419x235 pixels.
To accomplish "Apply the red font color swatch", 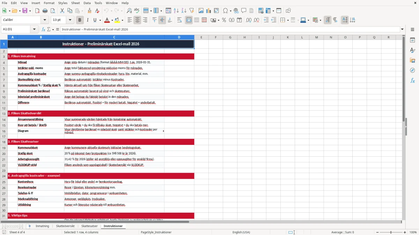I will (x=107, y=20).
